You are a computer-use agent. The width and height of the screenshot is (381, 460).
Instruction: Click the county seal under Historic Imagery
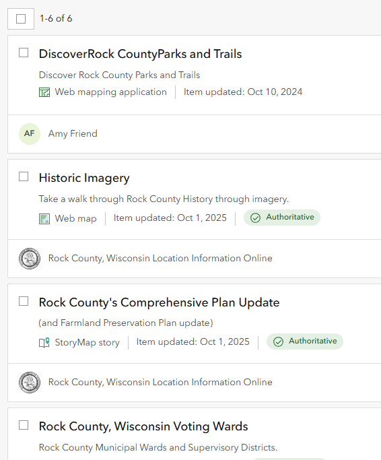30,259
